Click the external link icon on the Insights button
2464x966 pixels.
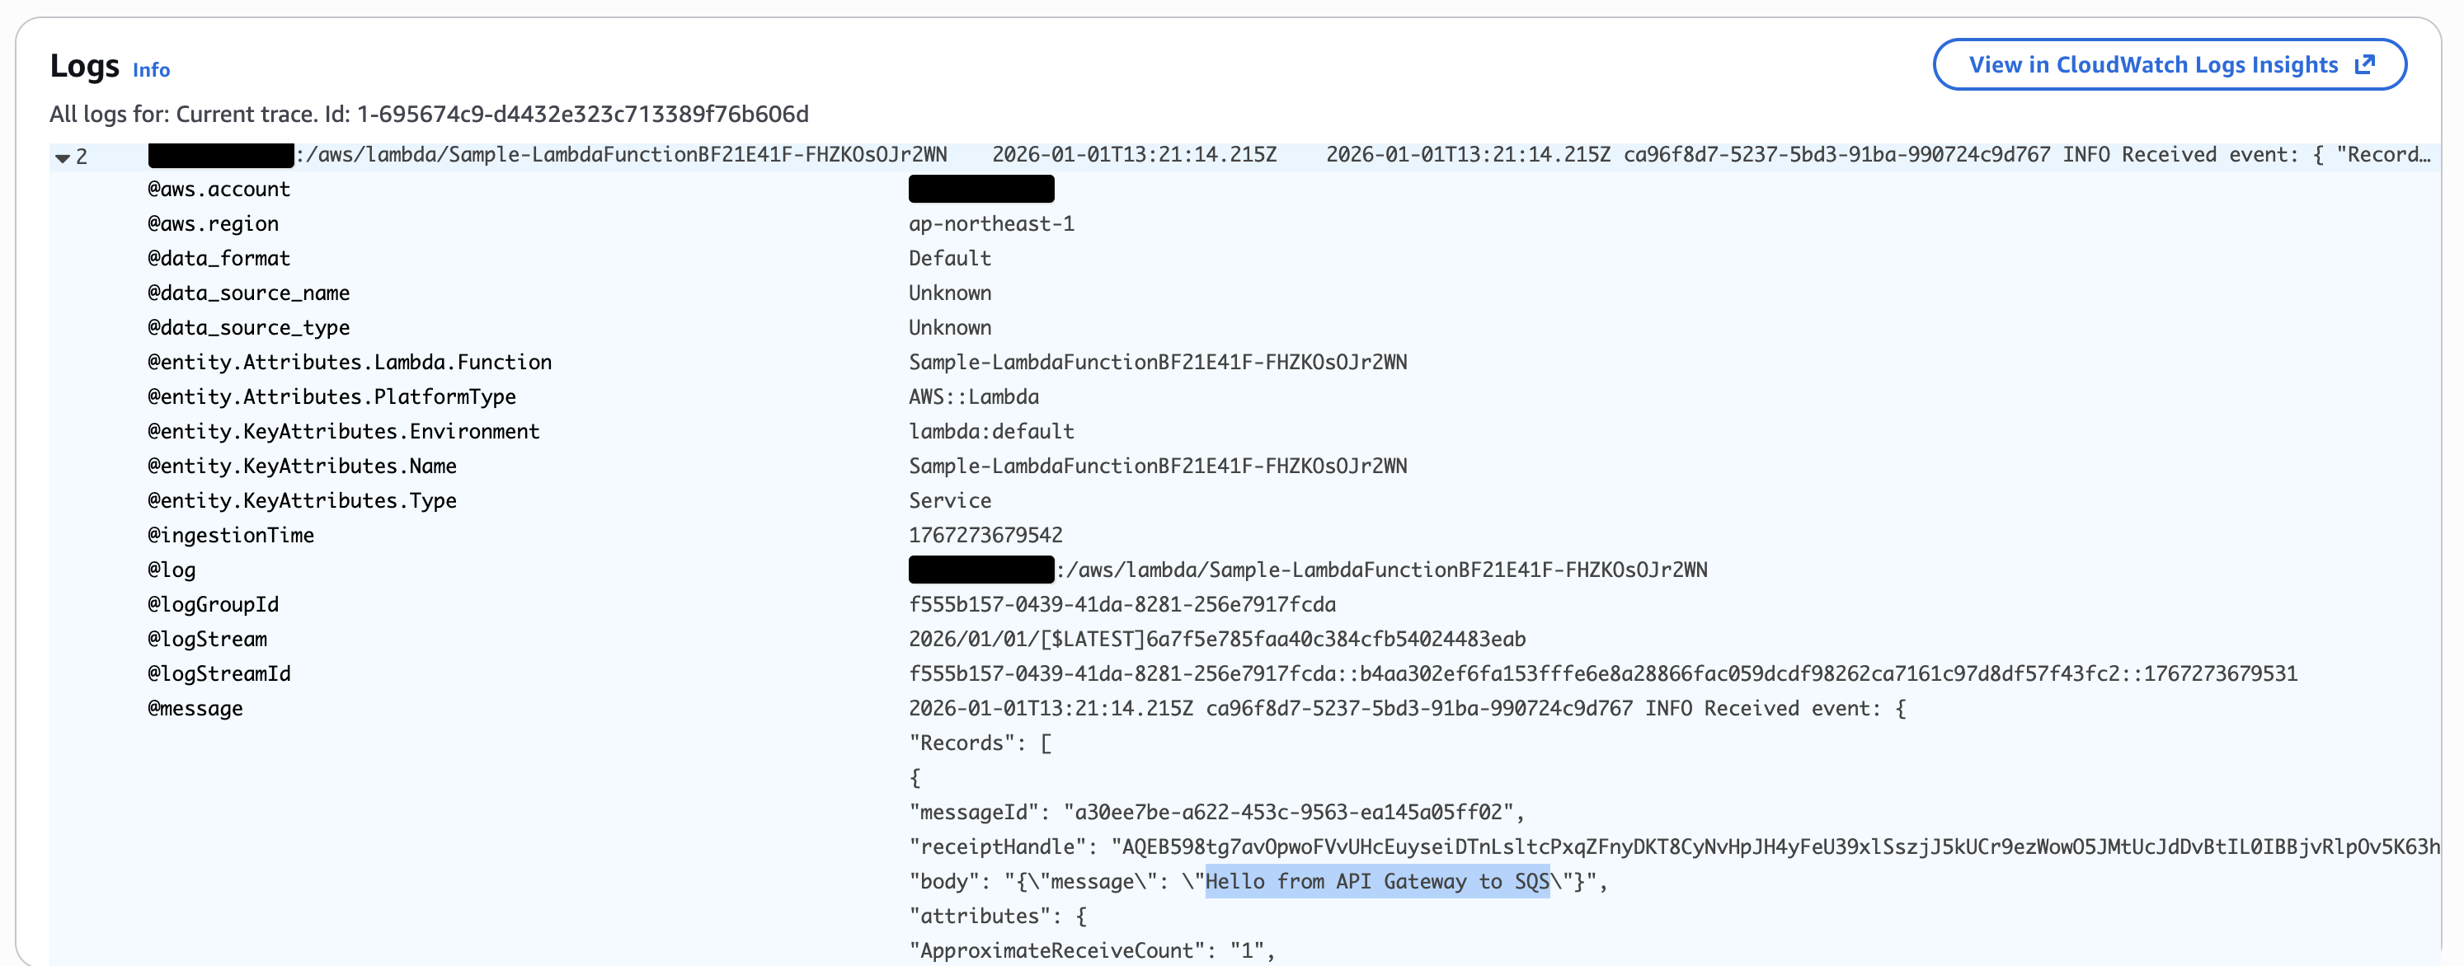tap(2366, 65)
